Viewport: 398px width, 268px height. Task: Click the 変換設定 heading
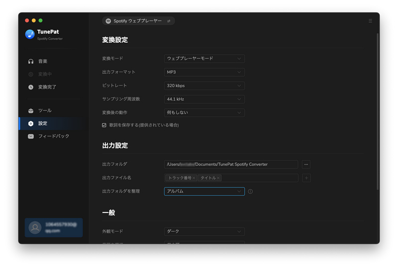coord(115,40)
